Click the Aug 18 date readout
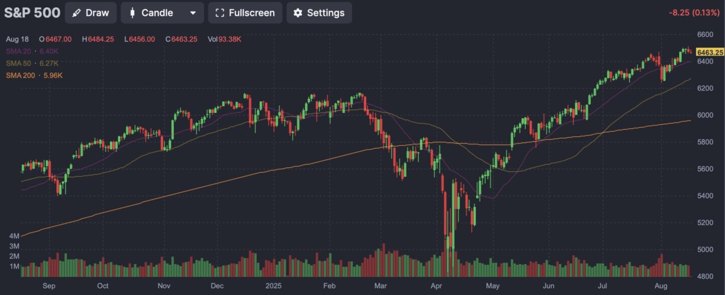 (x=17, y=39)
